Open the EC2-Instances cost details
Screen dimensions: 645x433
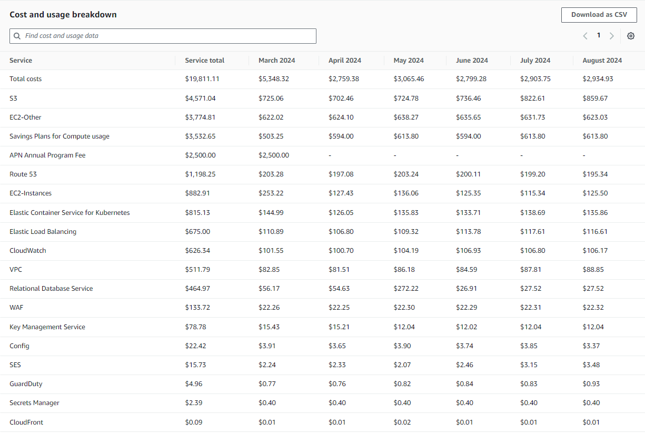(x=31, y=193)
